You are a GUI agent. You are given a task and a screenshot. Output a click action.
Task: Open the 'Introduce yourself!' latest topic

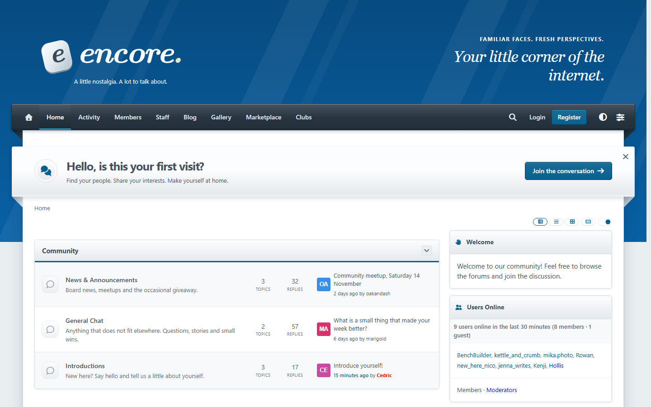click(358, 365)
